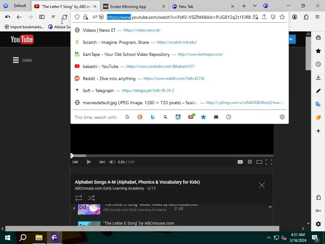Open bookmarks star in right sidebar

tap(318, 51)
